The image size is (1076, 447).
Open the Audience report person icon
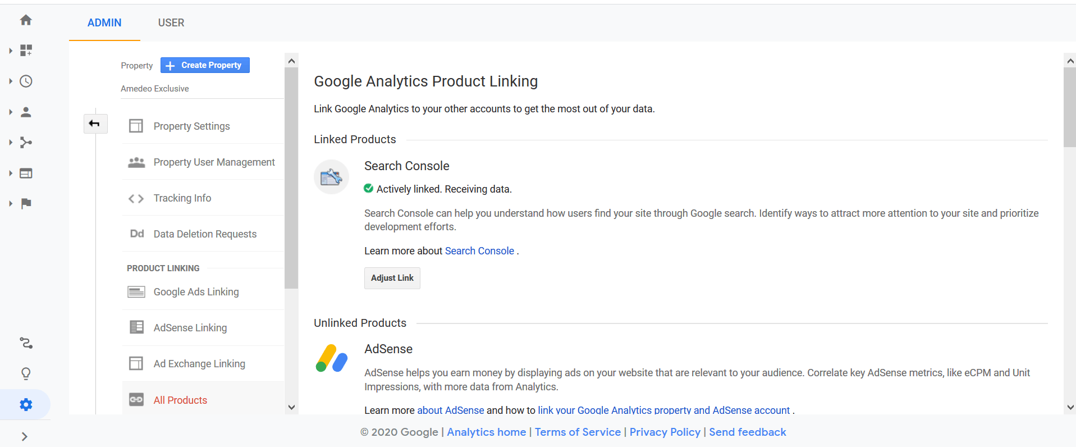[x=26, y=112]
